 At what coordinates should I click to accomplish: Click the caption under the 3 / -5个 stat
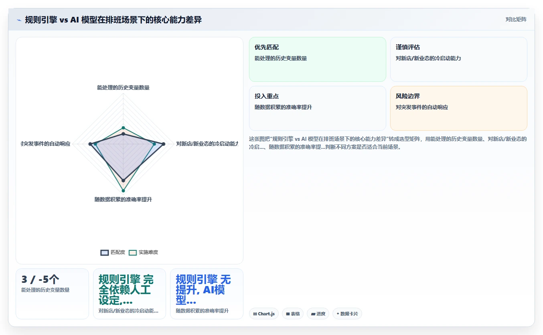[45, 290]
